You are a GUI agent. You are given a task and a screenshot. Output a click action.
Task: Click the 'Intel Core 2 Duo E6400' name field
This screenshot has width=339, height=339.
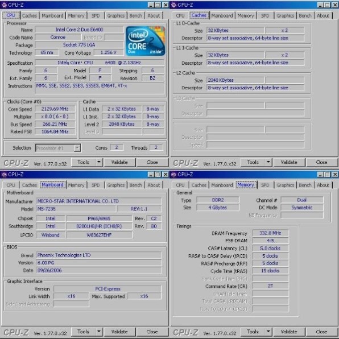[x=79, y=30]
